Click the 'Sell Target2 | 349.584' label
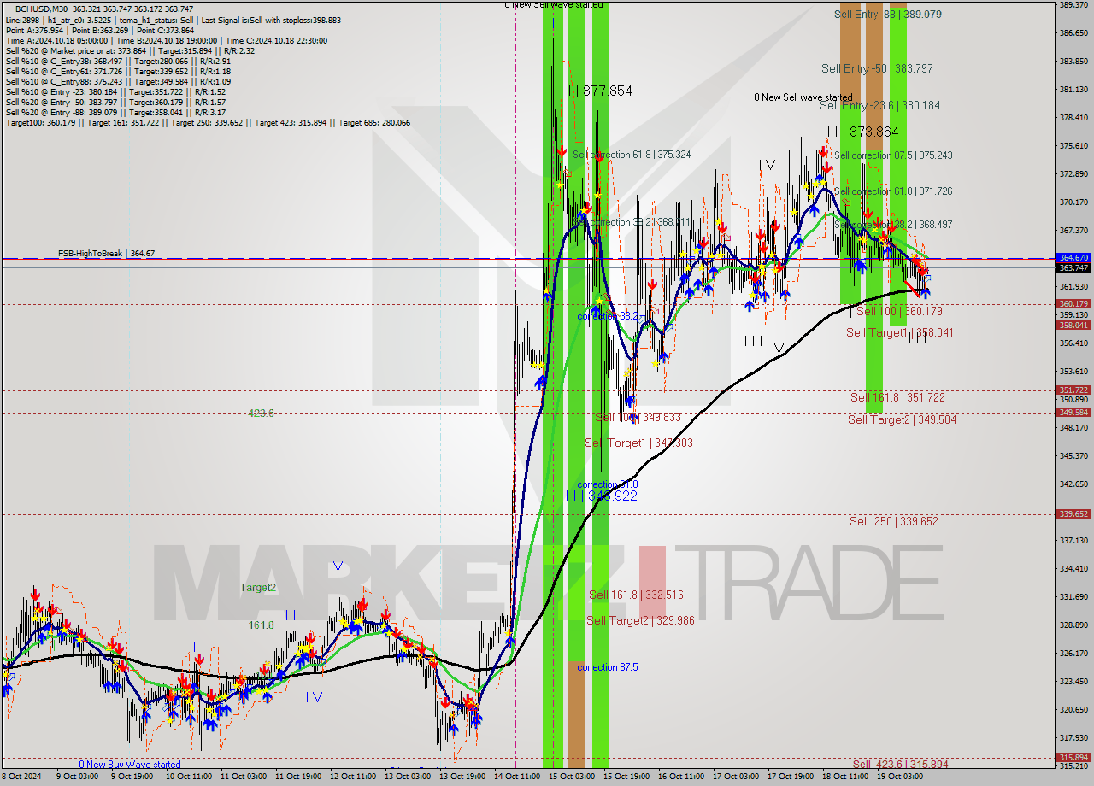Image resolution: width=1094 pixels, height=786 pixels. pos(902,419)
